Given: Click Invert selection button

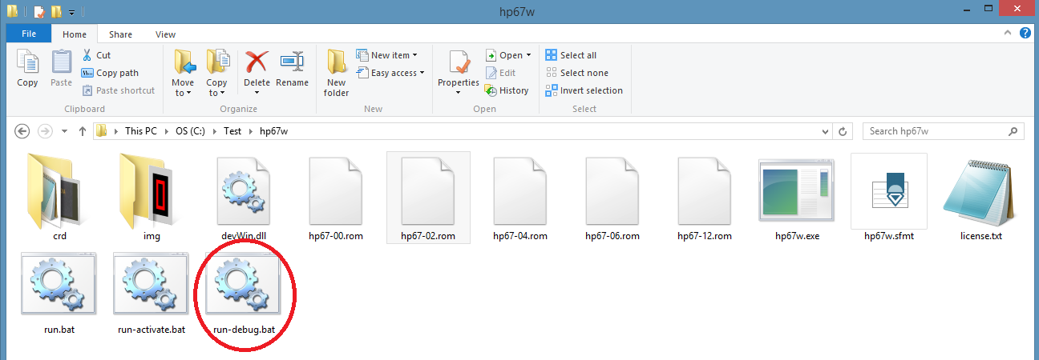Looking at the screenshot, I should (x=584, y=90).
